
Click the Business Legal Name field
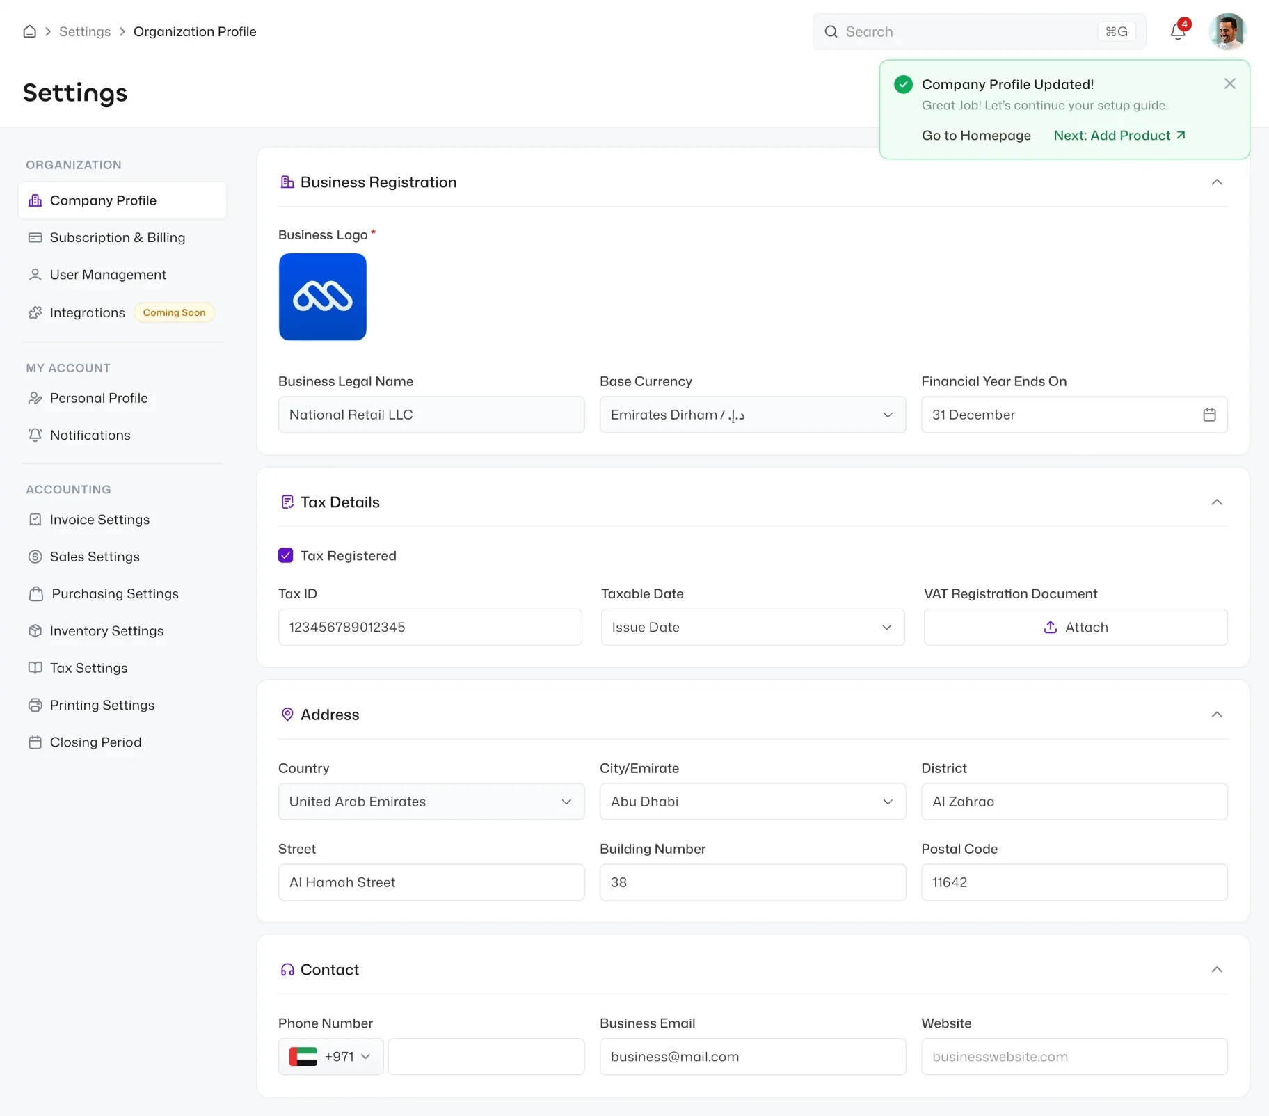click(x=431, y=415)
